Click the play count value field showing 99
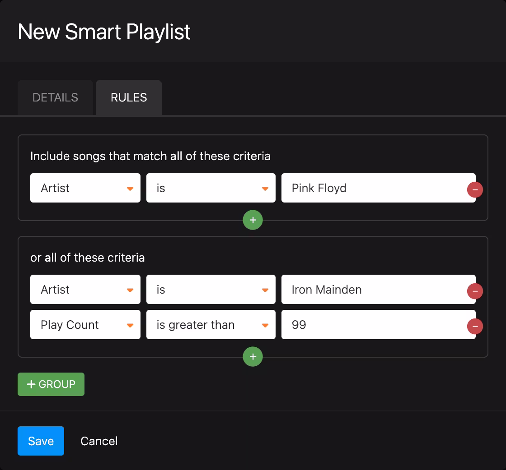This screenshot has height=470, width=506. coord(373,325)
